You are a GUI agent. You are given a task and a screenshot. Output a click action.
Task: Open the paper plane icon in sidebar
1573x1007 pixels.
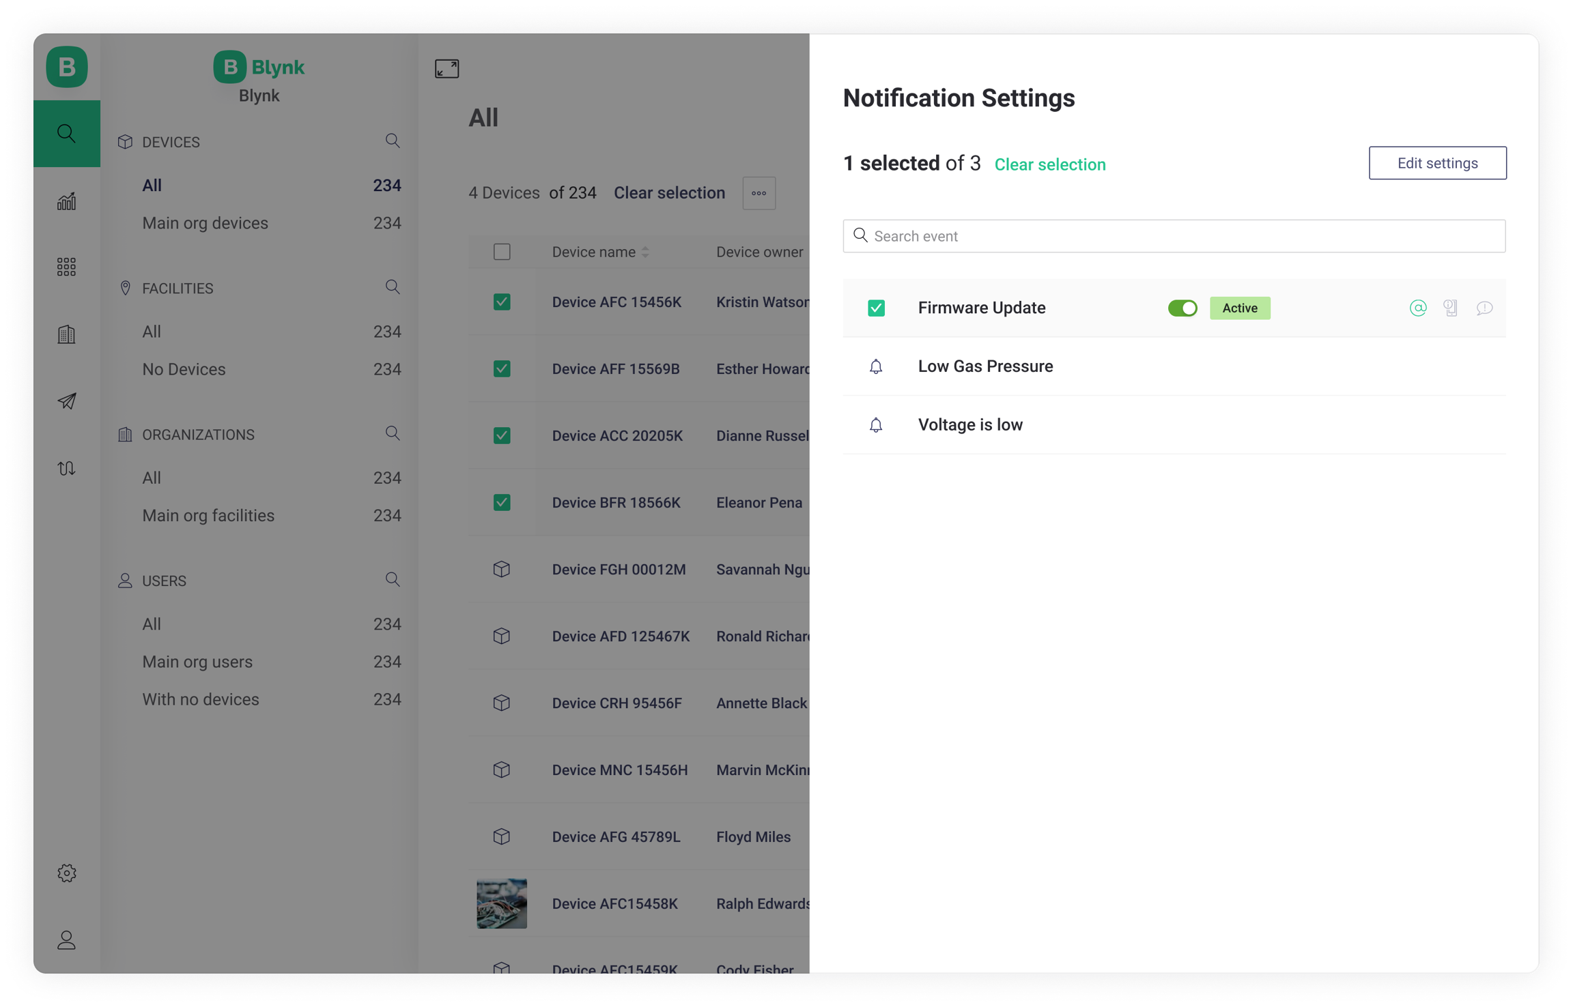coord(66,400)
